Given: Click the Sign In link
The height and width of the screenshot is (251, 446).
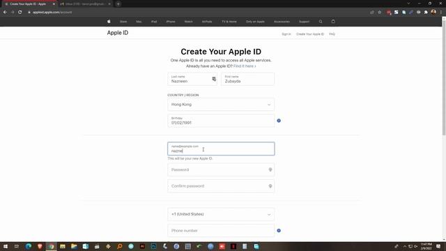Looking at the screenshot, I should point(286,34).
